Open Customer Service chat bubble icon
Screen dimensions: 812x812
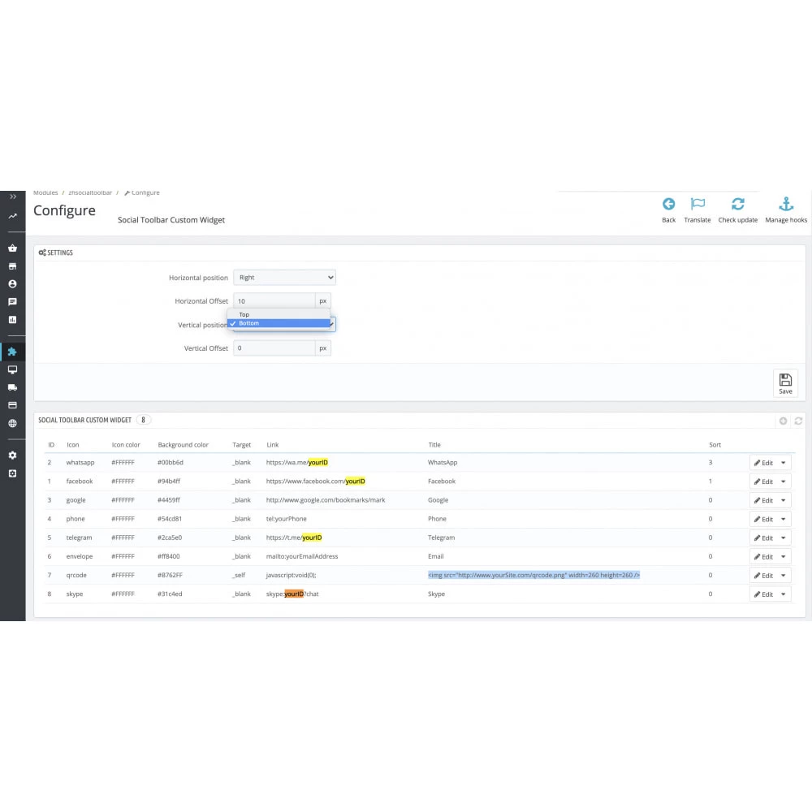[12, 302]
